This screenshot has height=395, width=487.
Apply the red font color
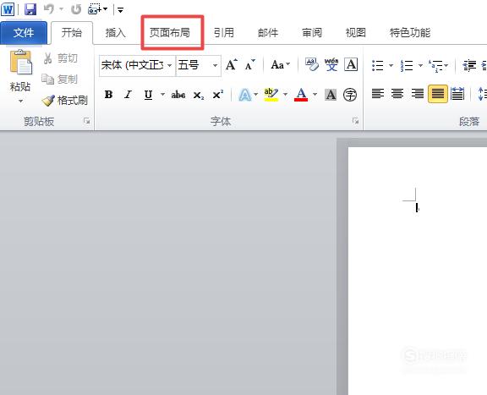[x=301, y=95]
